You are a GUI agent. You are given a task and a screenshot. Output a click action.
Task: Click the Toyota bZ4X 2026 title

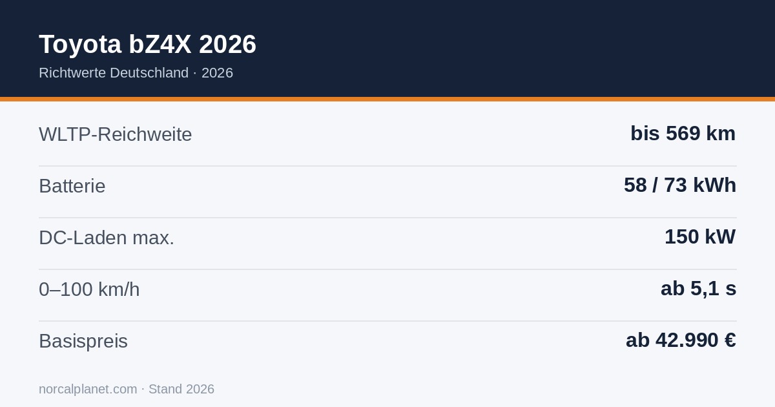(x=147, y=44)
